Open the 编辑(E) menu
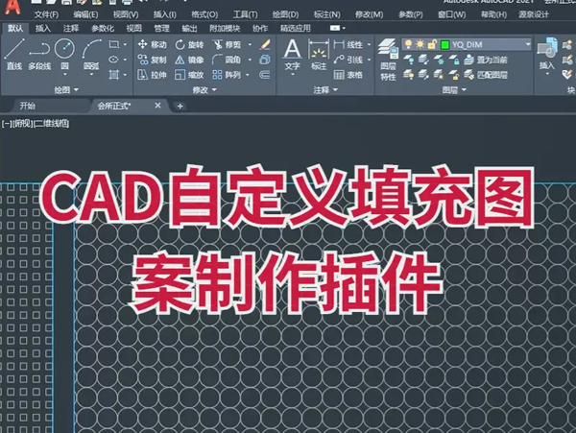This screenshot has width=576, height=433. tap(85, 14)
